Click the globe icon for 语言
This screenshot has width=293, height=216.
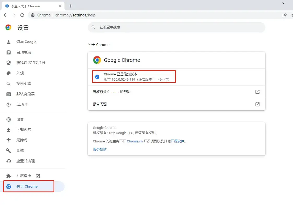pyautogui.click(x=9, y=119)
